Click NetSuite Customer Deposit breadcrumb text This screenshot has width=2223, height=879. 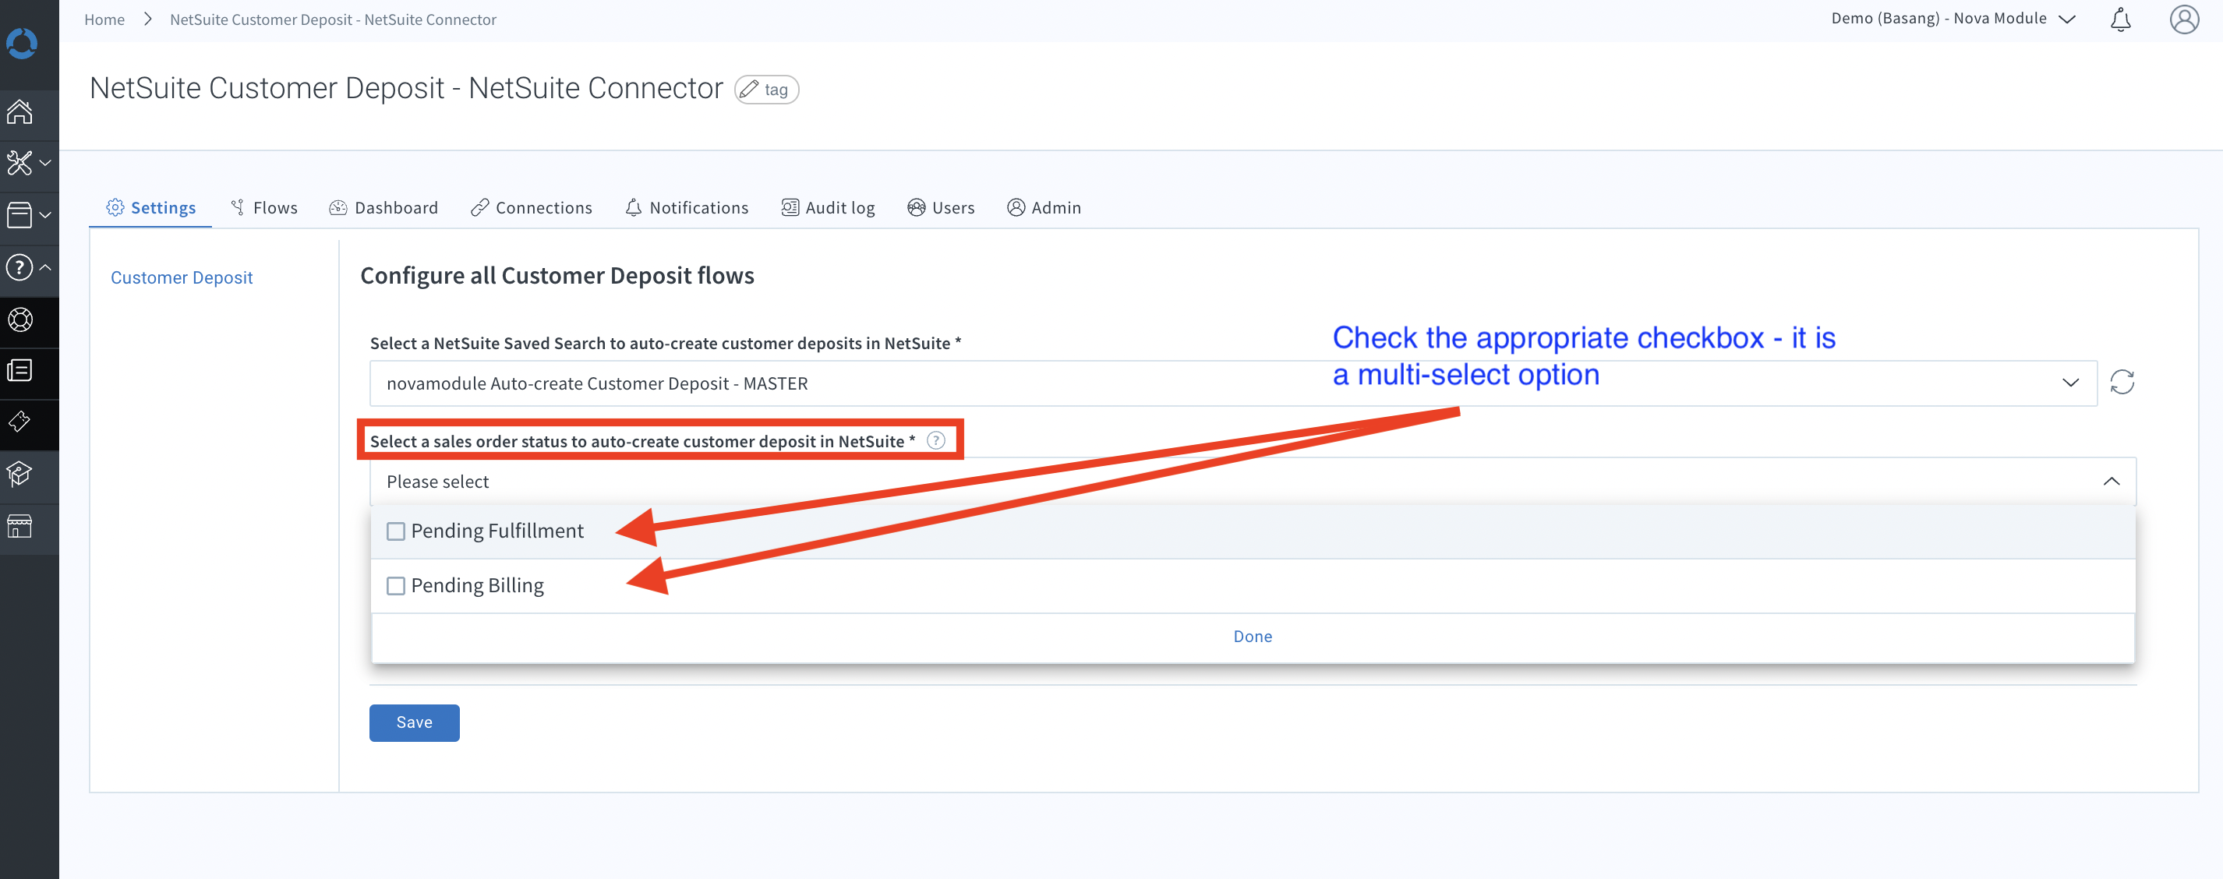click(x=333, y=19)
